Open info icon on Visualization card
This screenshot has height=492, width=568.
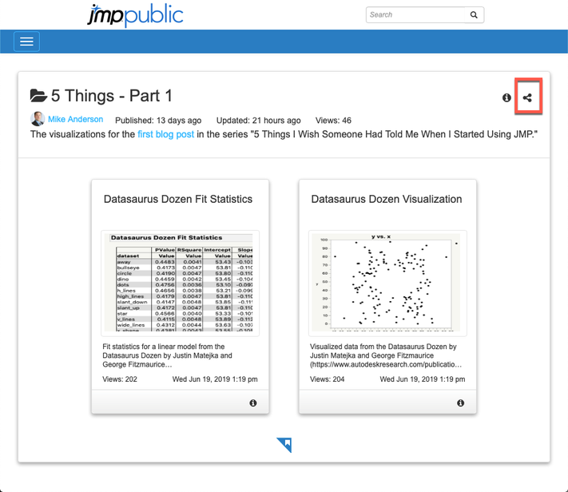tap(460, 403)
